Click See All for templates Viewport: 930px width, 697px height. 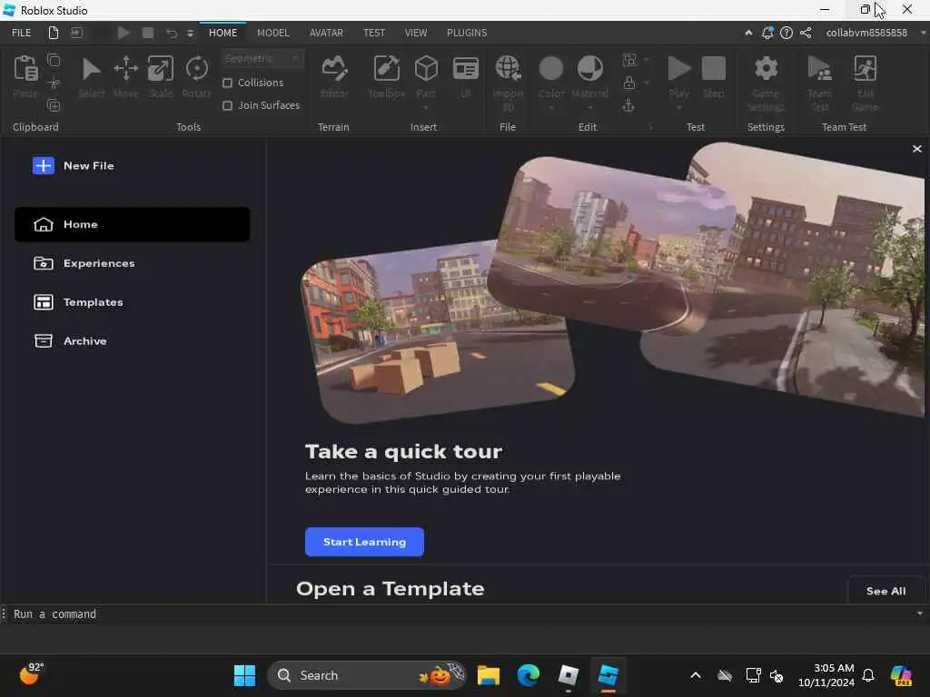[x=885, y=591]
